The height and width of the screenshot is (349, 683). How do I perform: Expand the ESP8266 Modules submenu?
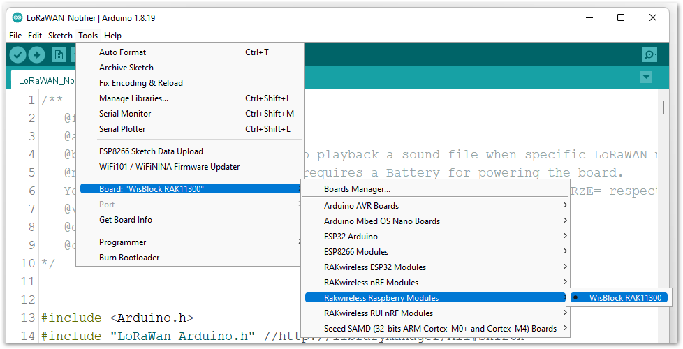click(436, 251)
